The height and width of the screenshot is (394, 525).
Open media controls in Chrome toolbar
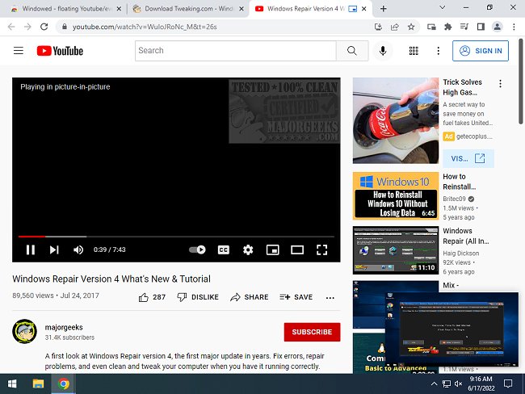pos(464,27)
